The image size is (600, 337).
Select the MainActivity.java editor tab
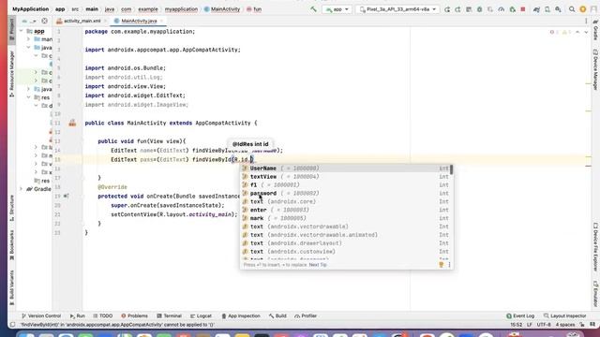pos(139,21)
